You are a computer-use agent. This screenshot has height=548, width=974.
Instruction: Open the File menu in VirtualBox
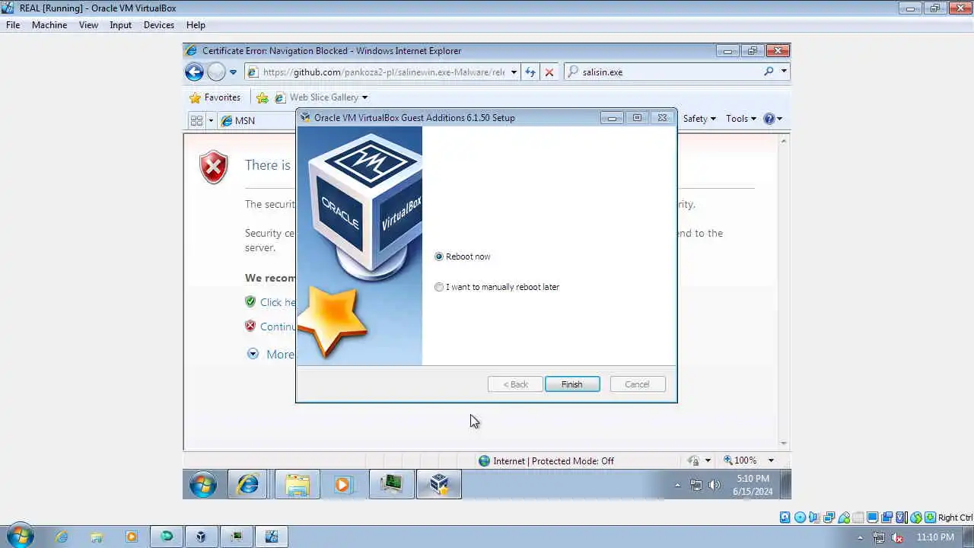13,25
